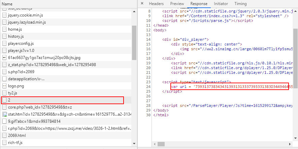Click file icon of rich-tf.js
The image size is (298, 149).
coord(4,143)
